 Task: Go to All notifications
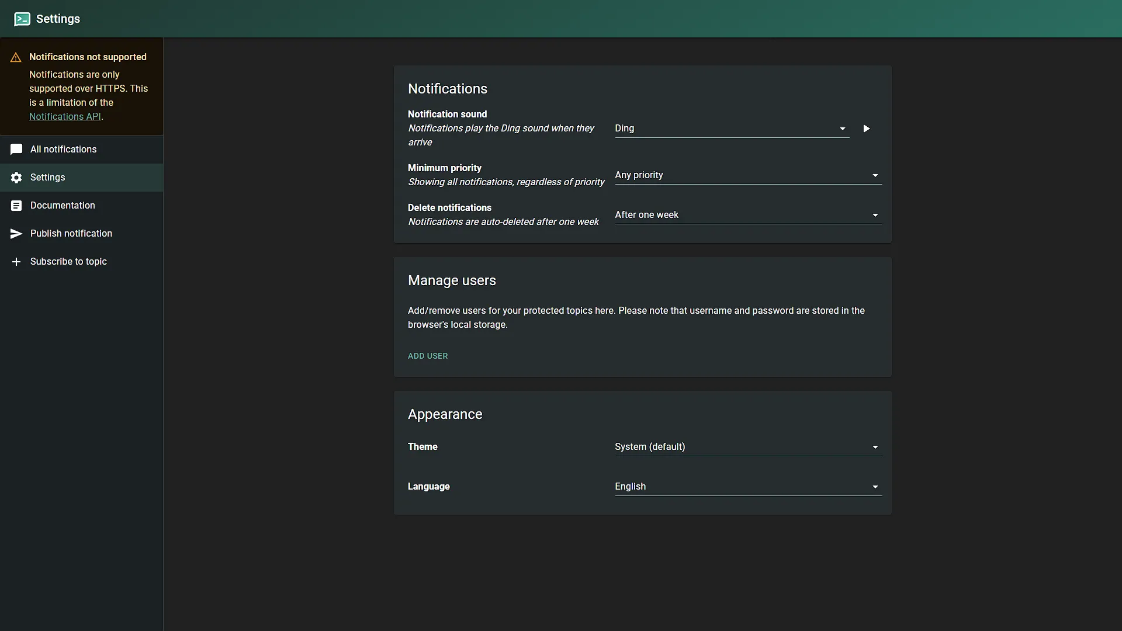(81, 150)
